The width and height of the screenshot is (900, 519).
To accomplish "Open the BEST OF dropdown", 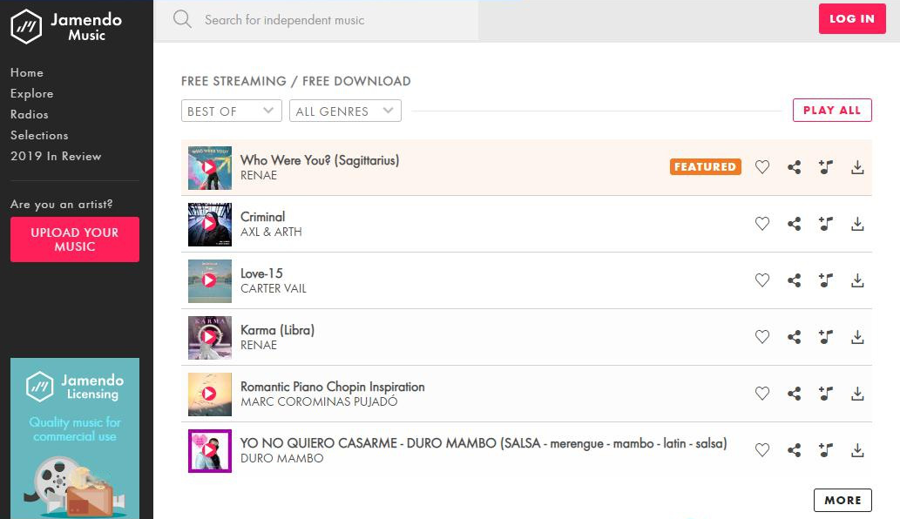I will click(231, 111).
